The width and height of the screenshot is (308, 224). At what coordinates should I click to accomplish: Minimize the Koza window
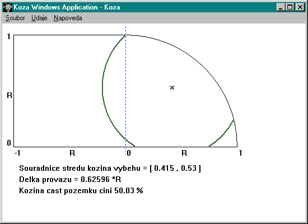[281, 7]
